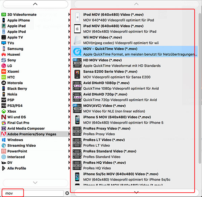Screen dimensions: 202x197
Task: Choose iPhone 5 MOV (640x480) Video profile
Action: (x=134, y=120)
